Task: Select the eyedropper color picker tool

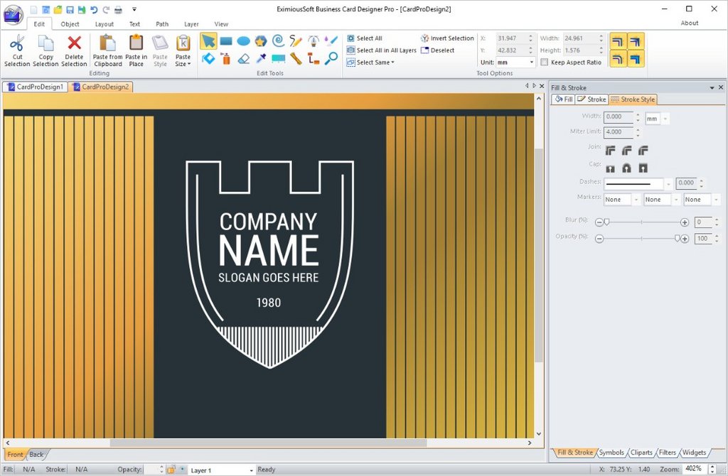Action: coord(261,58)
